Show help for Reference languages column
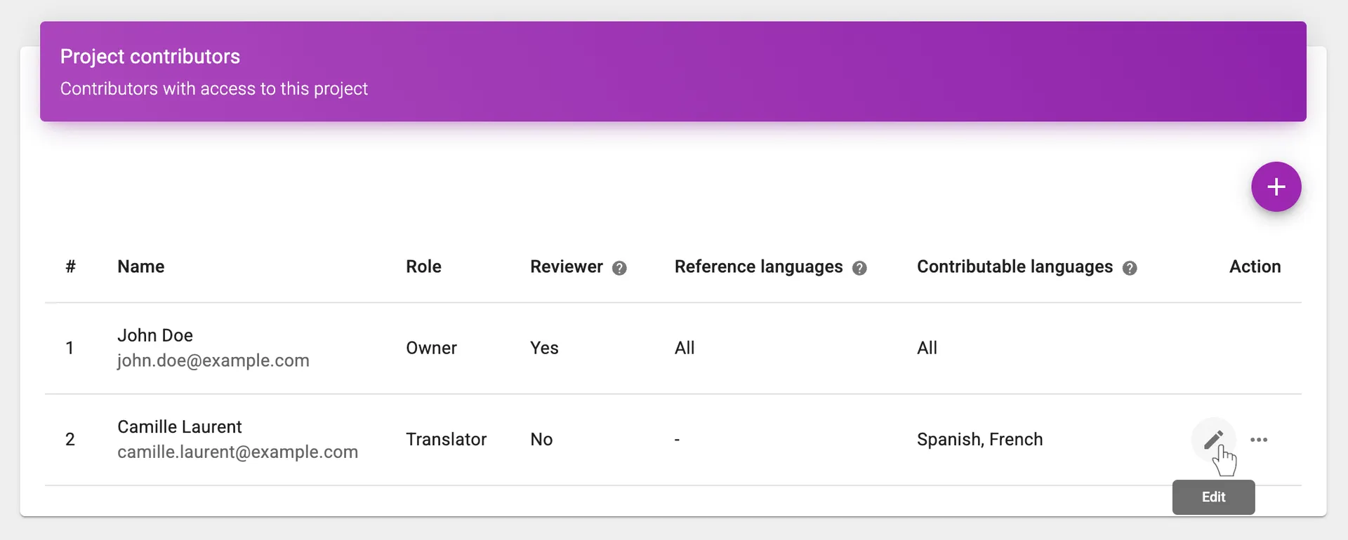Image resolution: width=1348 pixels, height=540 pixels. [x=859, y=268]
